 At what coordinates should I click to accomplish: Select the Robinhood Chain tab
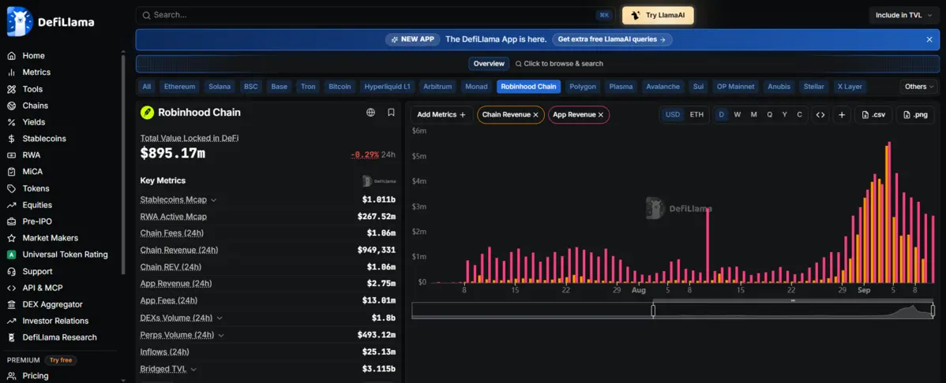528,87
